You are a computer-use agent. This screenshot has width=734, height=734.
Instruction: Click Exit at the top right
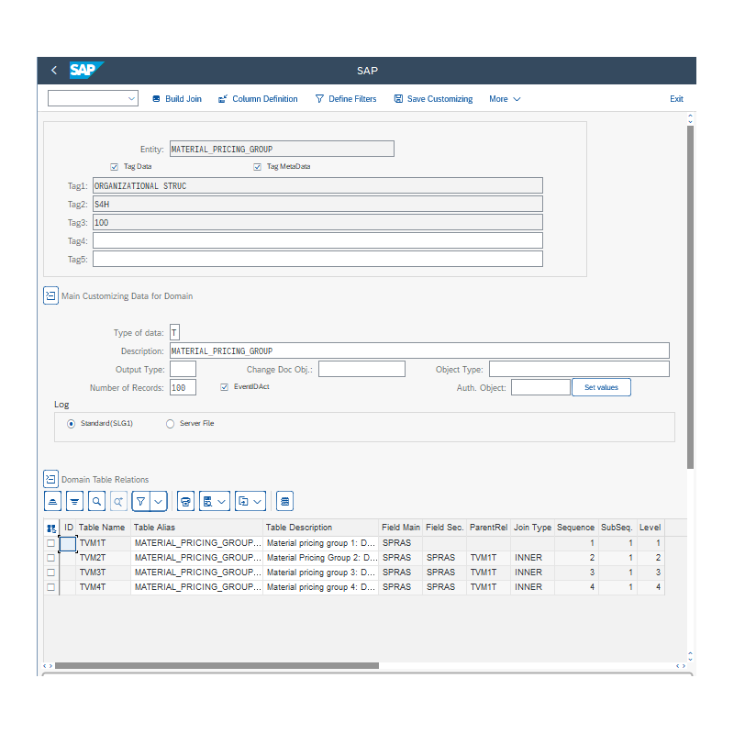click(676, 98)
